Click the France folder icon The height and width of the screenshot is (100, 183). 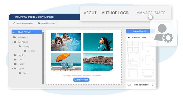[x=15, y=64]
